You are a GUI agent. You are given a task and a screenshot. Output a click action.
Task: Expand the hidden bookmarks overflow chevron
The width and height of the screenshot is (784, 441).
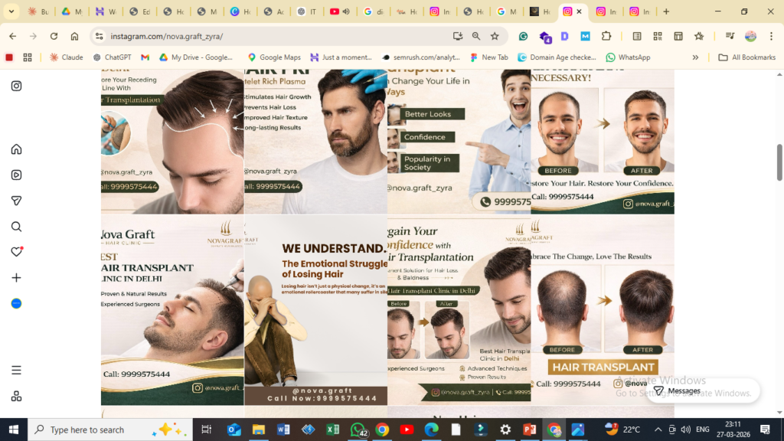click(695, 57)
